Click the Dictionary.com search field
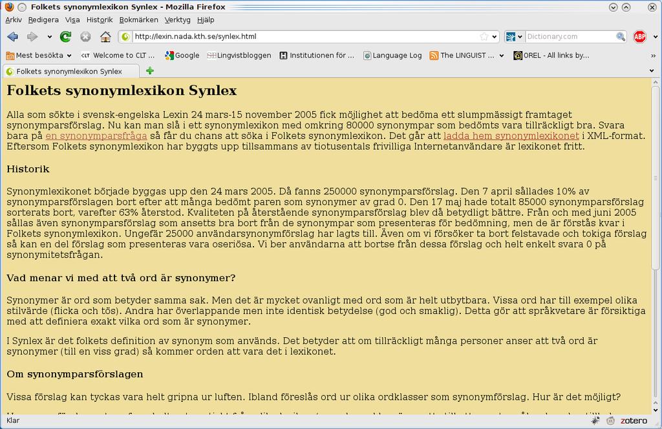This screenshot has width=662, height=429. pos(570,37)
